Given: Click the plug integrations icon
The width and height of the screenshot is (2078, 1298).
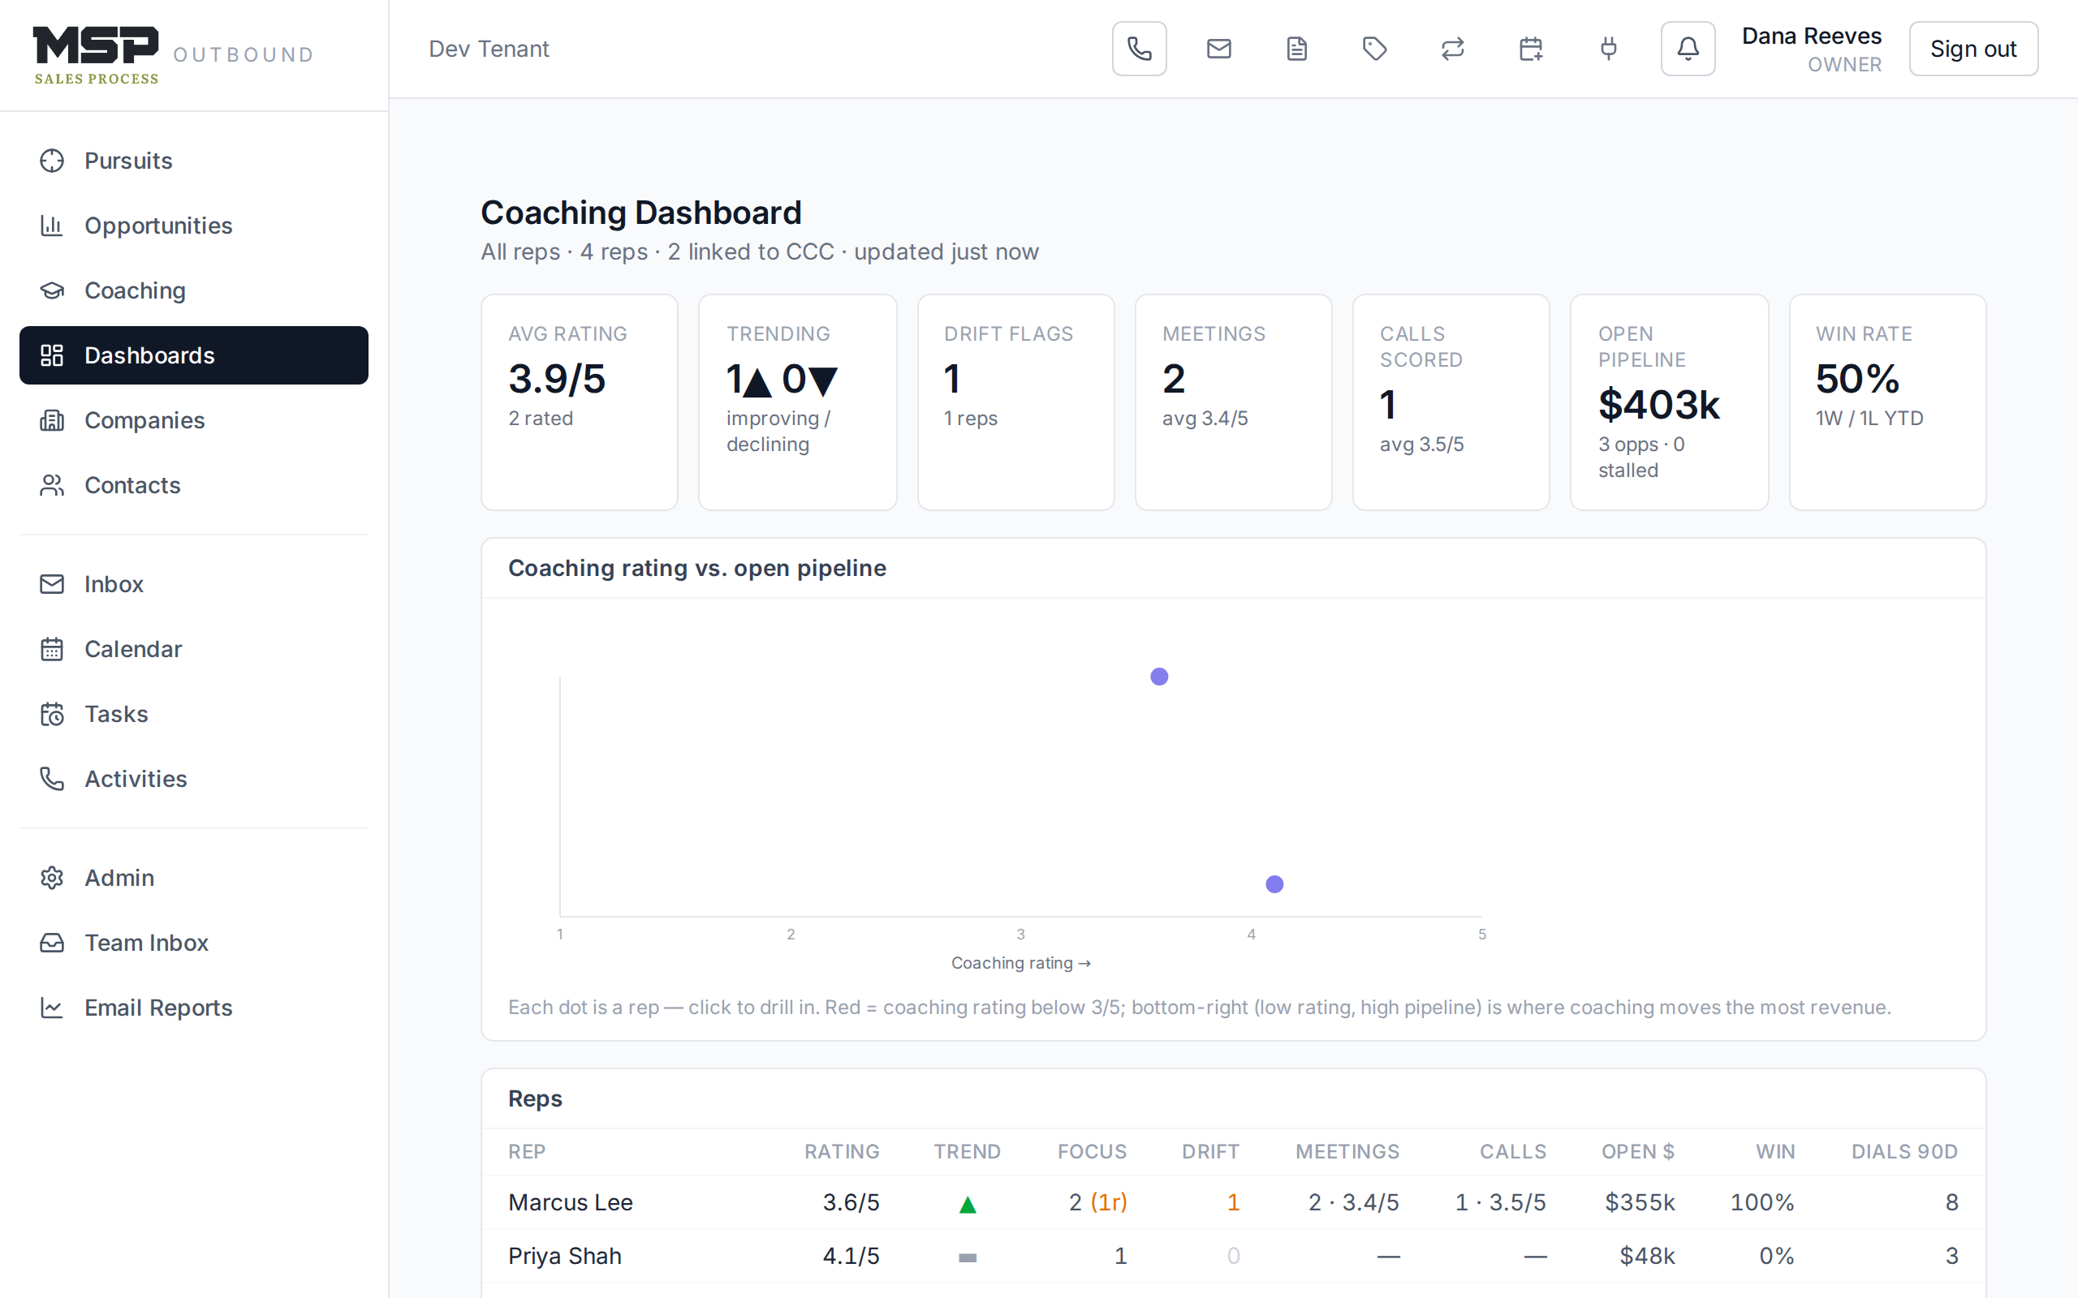Looking at the screenshot, I should coord(1609,49).
